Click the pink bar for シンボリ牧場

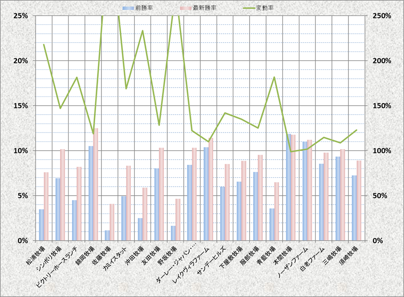[x=63, y=195]
